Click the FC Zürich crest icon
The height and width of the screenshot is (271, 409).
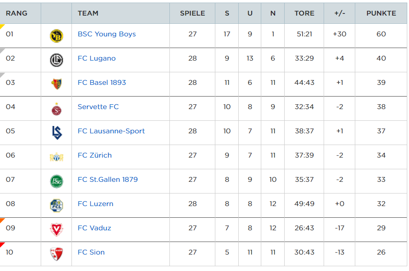click(56, 157)
